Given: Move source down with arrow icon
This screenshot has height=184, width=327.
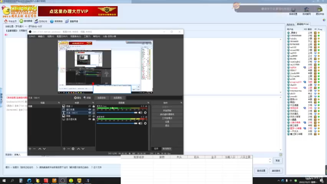Looking at the screenshot, I should click(83, 149).
